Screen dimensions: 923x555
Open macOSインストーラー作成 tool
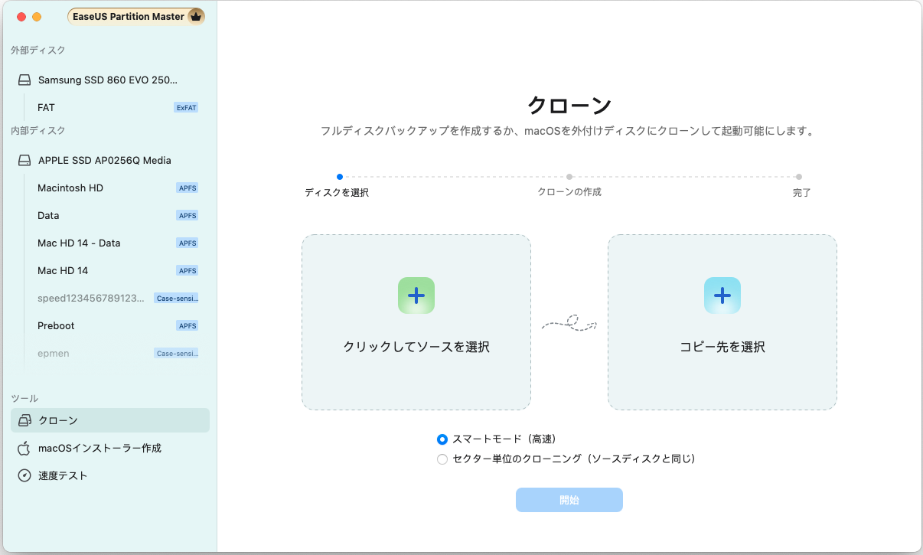point(99,448)
